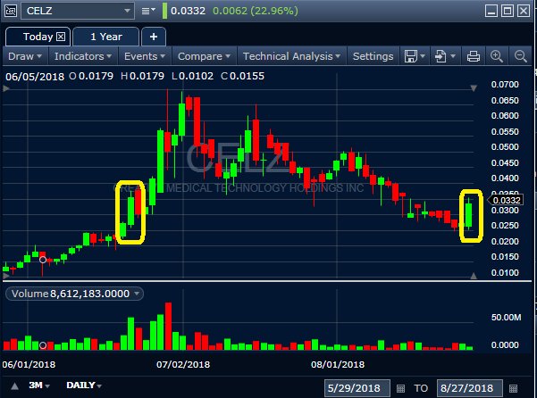Click the current price label 0.0332 on the axis
The height and width of the screenshot is (398, 537).
click(x=506, y=200)
